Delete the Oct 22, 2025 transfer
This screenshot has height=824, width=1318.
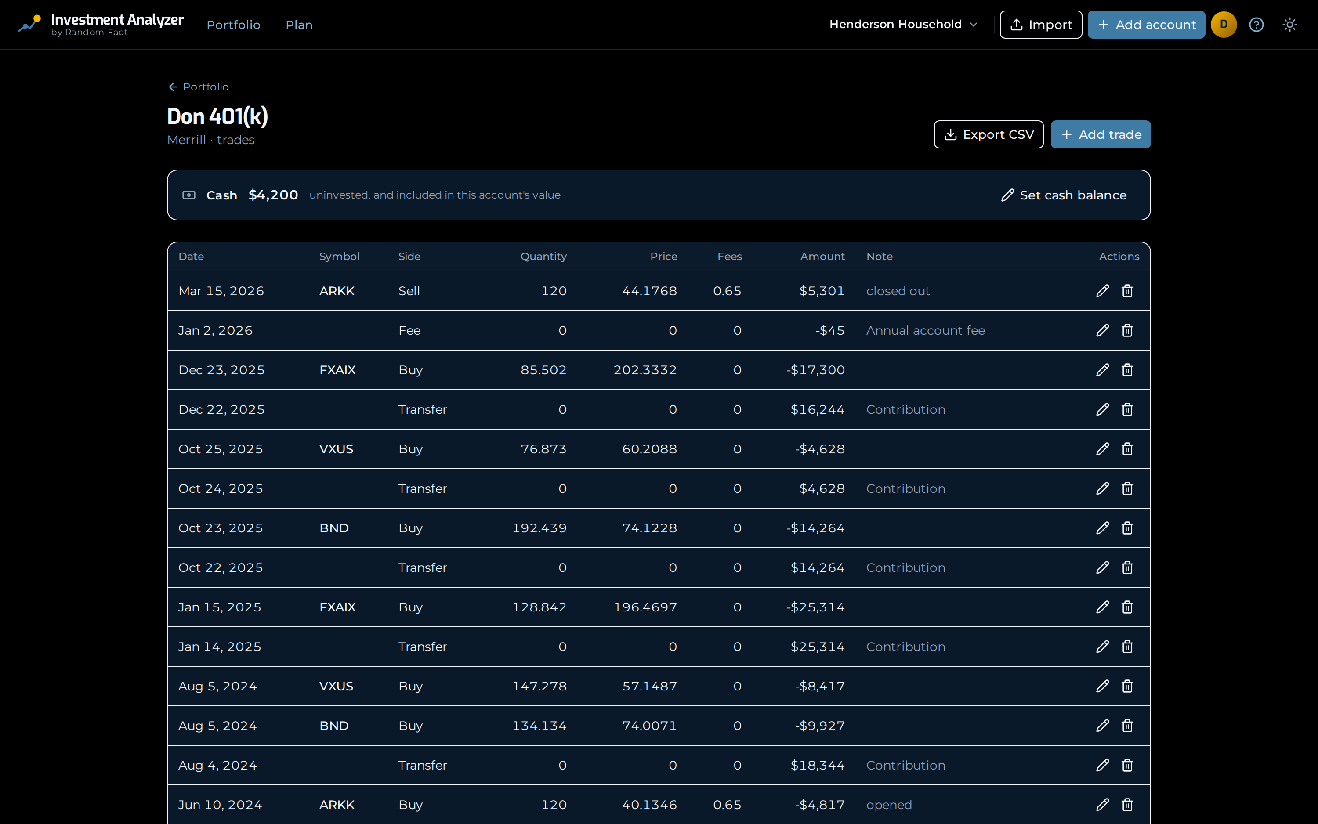[1127, 567]
